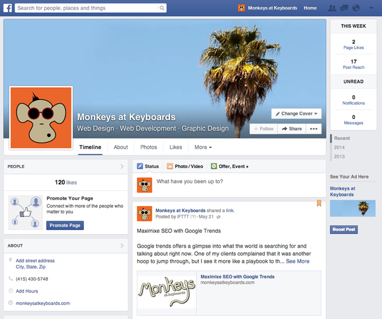Image resolution: width=382 pixels, height=319 pixels.
Task: Open friend requests icon in top bar
Action: 332,8
